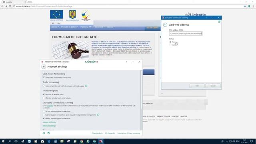This screenshot has height=144, width=256.
Task: Click Subscription days remaining link
Action: pos(129,133)
